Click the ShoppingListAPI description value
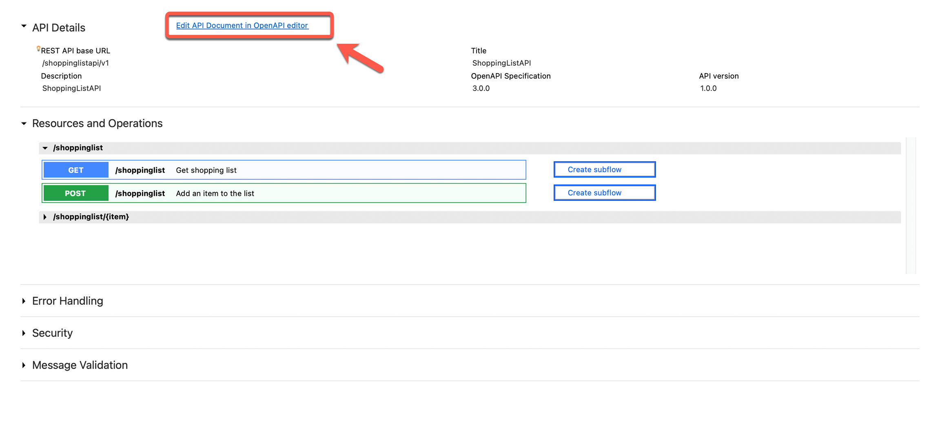 71,88
